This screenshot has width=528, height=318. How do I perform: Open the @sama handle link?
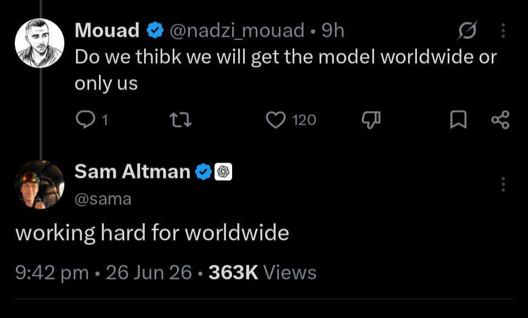point(103,199)
